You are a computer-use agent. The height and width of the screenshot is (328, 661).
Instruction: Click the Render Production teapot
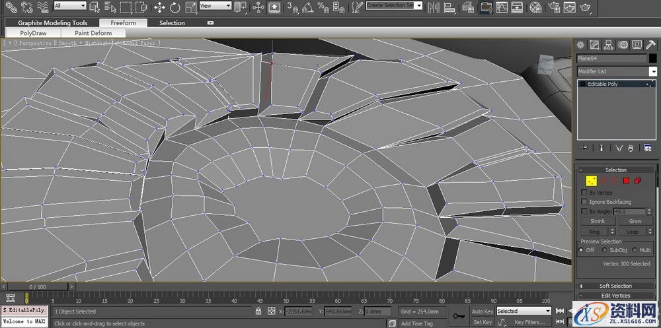(x=585, y=7)
